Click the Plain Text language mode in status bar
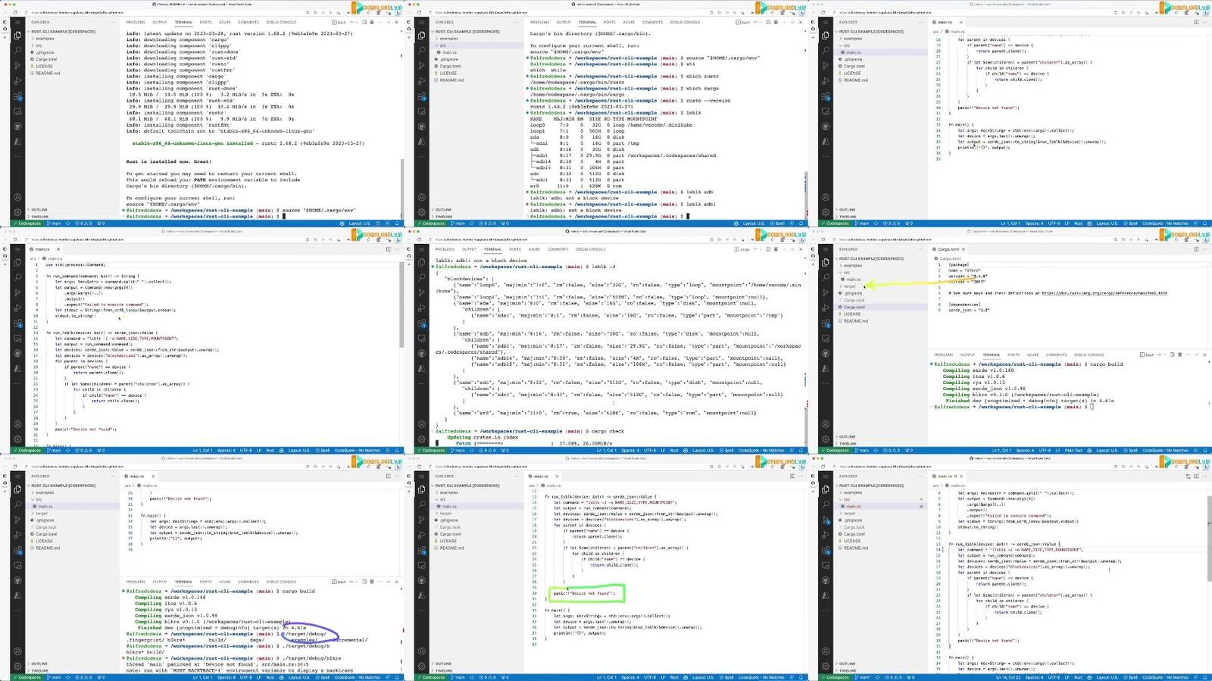1212x681 pixels. point(1075,451)
